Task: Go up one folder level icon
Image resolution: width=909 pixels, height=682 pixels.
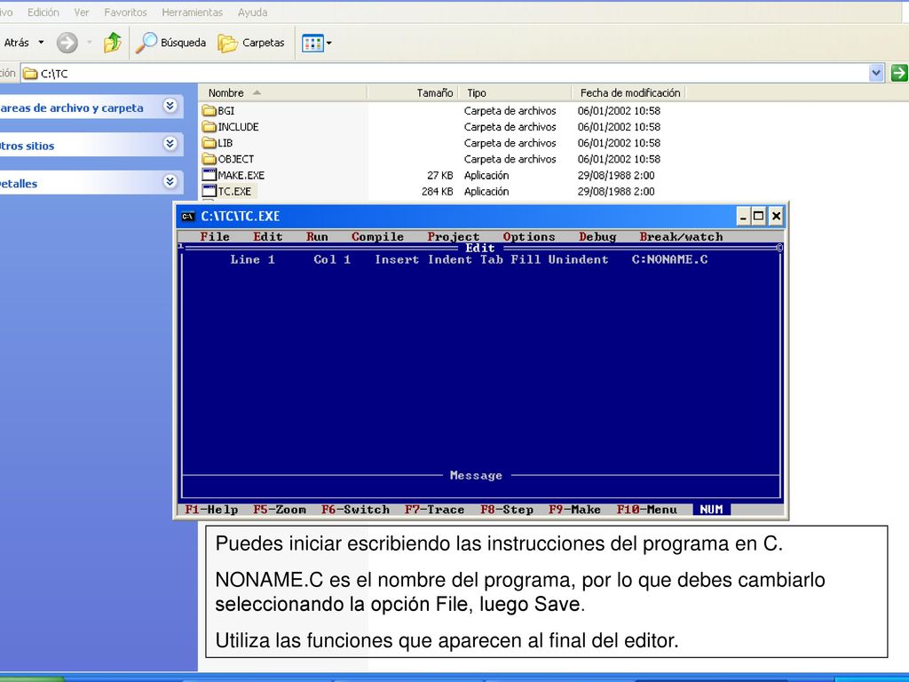Action: 113,43
